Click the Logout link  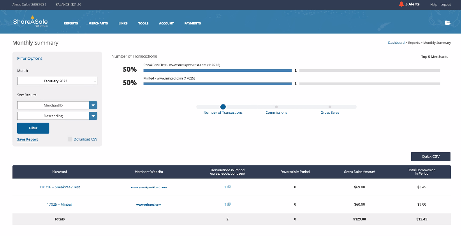click(446, 4)
